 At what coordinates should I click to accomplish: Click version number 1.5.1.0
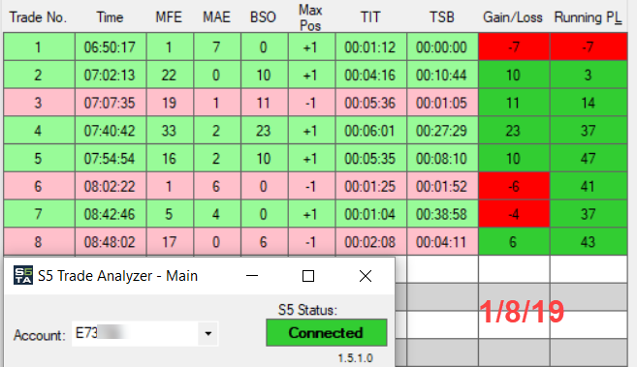356,358
